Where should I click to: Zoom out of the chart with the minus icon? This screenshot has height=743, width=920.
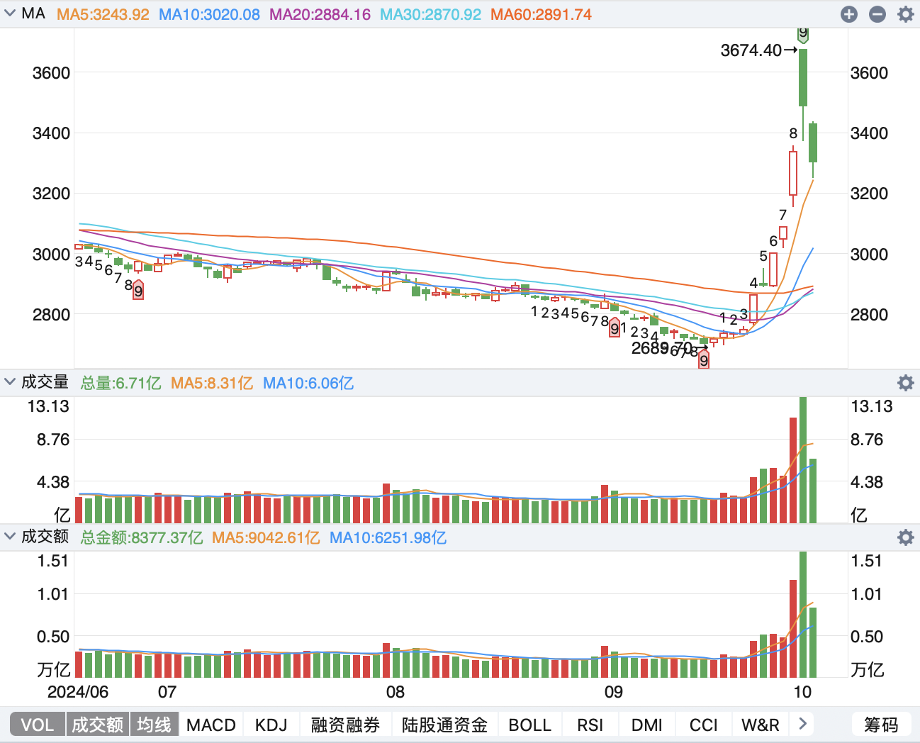(x=877, y=13)
